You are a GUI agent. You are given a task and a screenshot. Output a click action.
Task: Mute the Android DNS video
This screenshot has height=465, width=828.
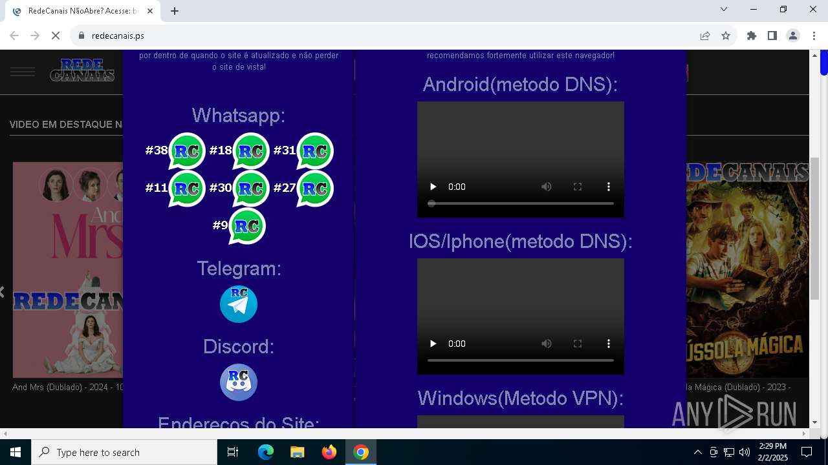[x=547, y=187]
